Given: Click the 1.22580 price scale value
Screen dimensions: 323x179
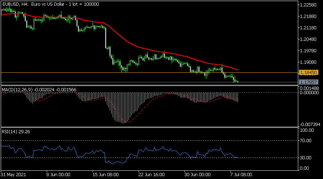Looking at the screenshot, I should pyautogui.click(x=309, y=5).
